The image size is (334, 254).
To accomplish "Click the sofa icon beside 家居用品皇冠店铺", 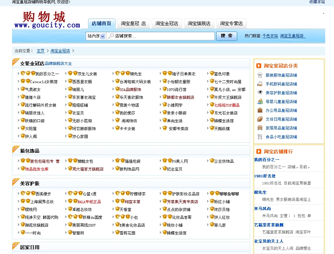I will 260,128.
